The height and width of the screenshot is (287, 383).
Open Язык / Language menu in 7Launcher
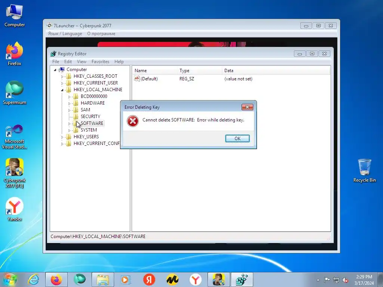[65, 33]
